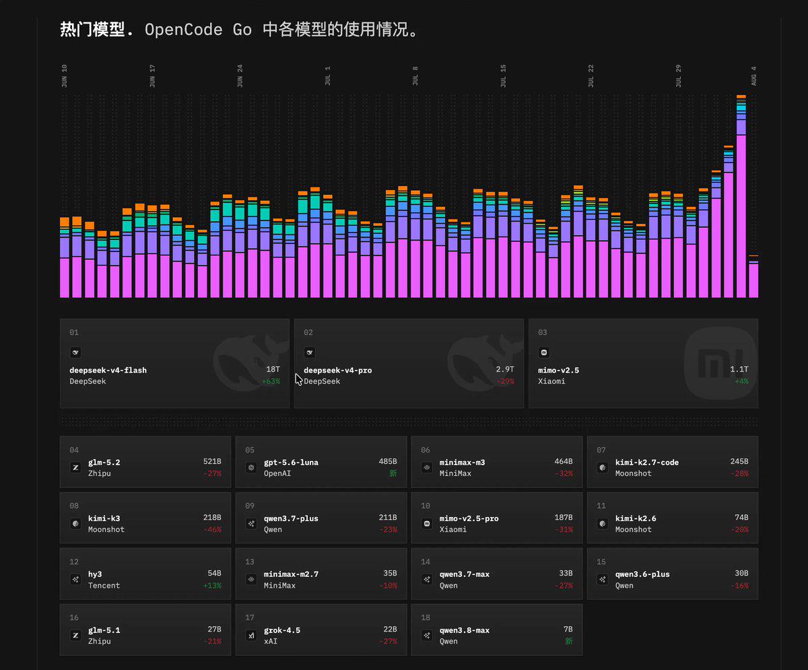Click the Xiaomi icon on mimo-v2.5 card
Screen dimensions: 808x670
pyautogui.click(x=544, y=353)
